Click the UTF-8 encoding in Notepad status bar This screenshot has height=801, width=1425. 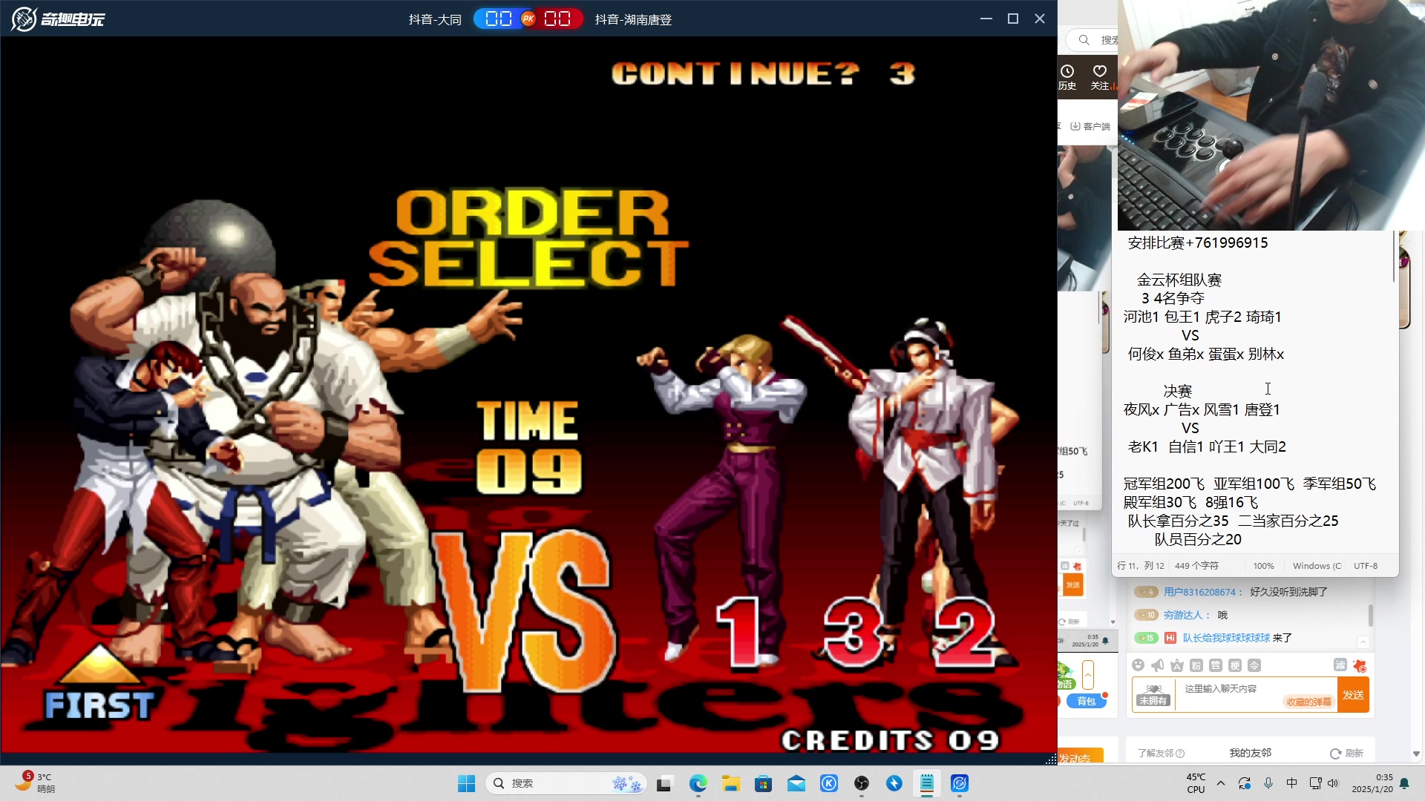[x=1366, y=566]
